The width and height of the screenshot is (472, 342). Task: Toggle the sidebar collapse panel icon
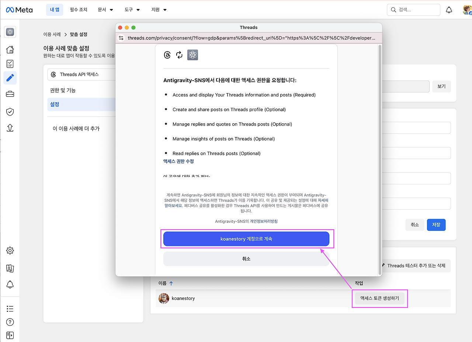[10, 335]
